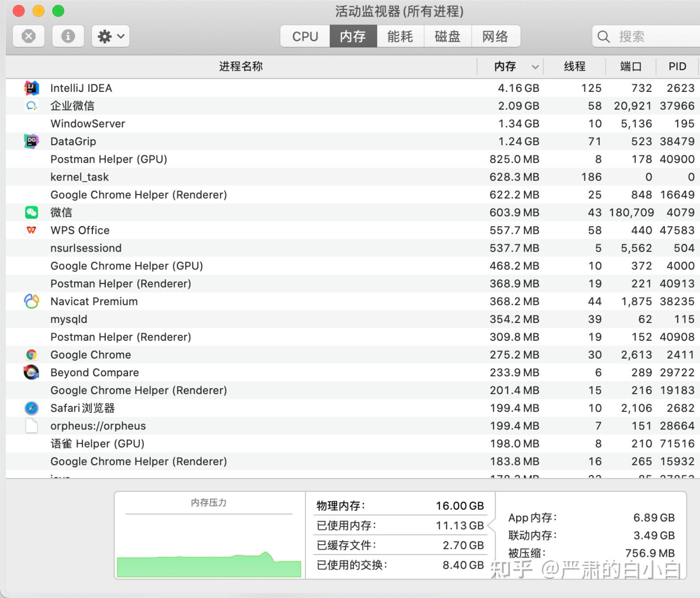Screen dimensions: 700x598
Task: Select the 企业微信 process name
Action: (x=72, y=106)
